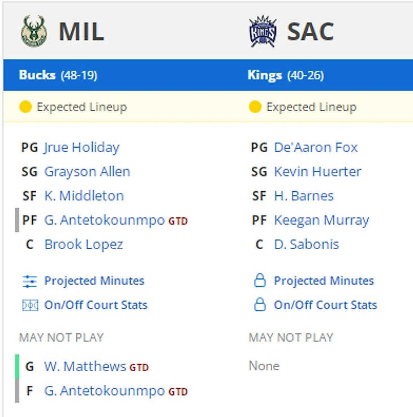Click the lock icon beside Kings Projected Minutes

tap(260, 281)
